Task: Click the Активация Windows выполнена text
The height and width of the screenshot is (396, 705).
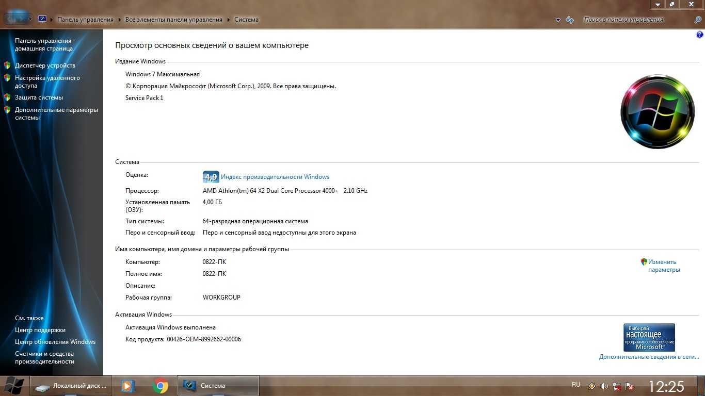Action: (x=170, y=327)
